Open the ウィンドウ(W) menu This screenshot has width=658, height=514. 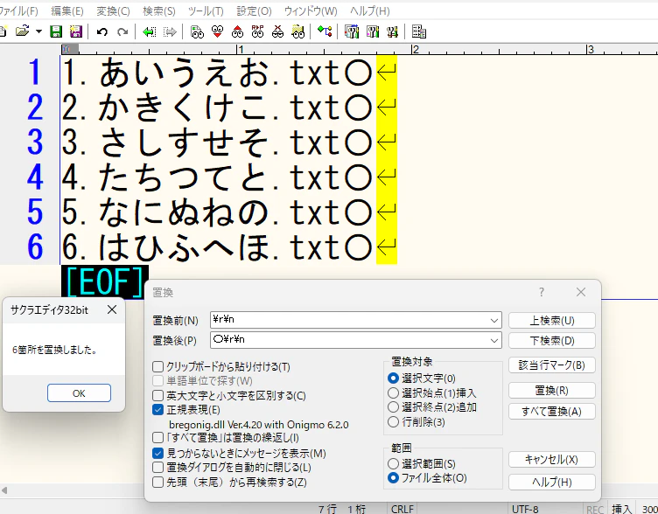pyautogui.click(x=311, y=10)
